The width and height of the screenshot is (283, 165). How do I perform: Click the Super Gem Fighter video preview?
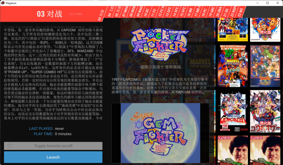coord(160,133)
